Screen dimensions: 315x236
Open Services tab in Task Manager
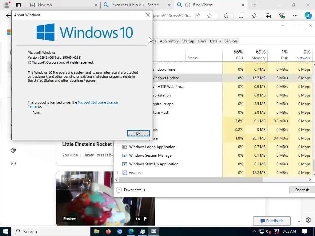click(x=231, y=41)
